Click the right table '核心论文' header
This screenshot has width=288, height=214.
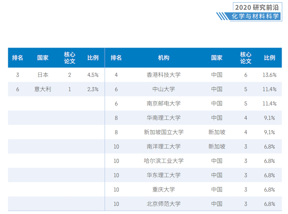(246, 58)
